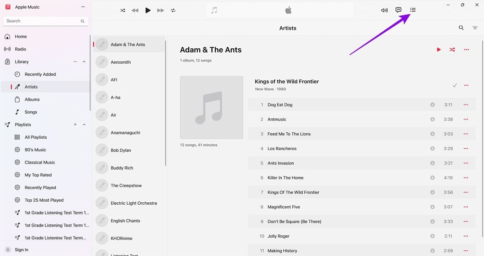Open the magnifier search icon in Artists header

coord(461,28)
